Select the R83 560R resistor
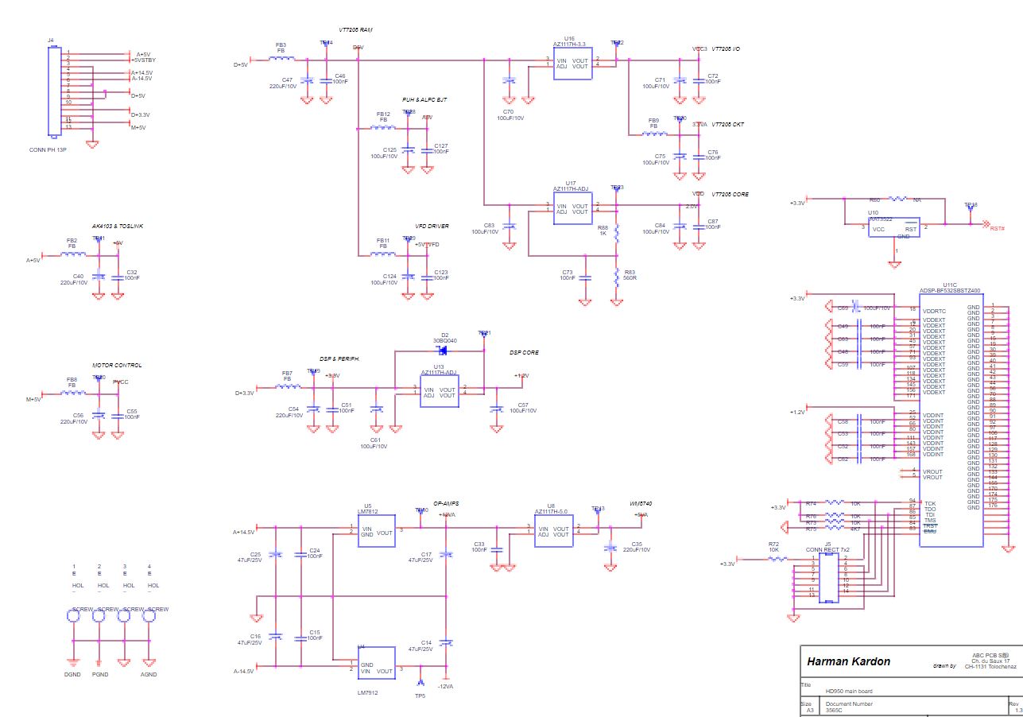This screenshot has height=717, width=1023. tap(616, 277)
